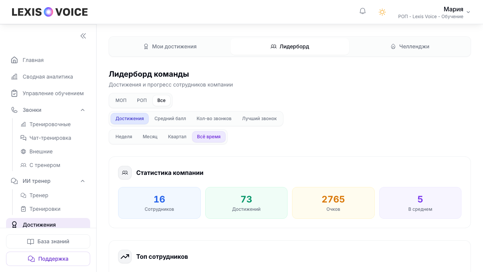Image resolution: width=483 pixels, height=272 pixels.
Task: Set period to Квартал
Action: click(x=177, y=137)
